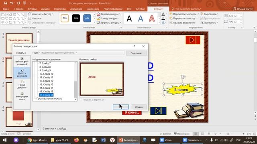The image size is (257, 144).
Task: Click the Надпись text box tool
Action: pyautogui.click(x=35, y=18)
